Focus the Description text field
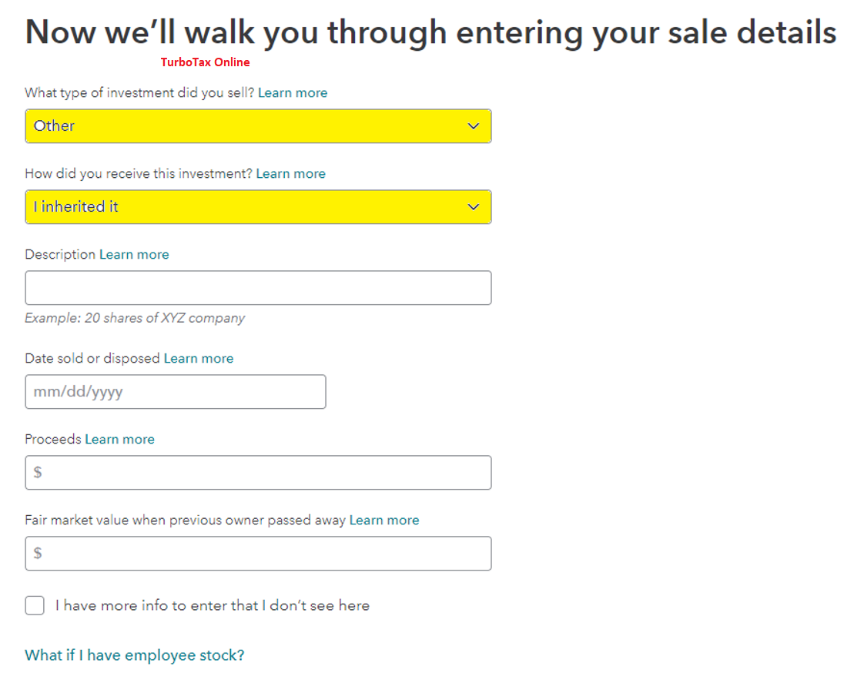 [258, 287]
